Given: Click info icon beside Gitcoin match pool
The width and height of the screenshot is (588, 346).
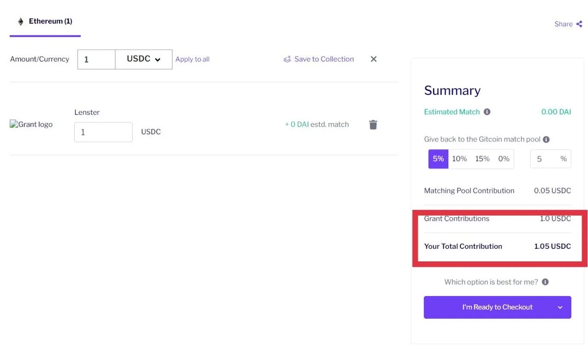Looking at the screenshot, I should click(546, 139).
